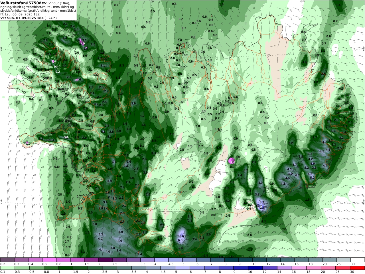Click the 6.7 precipitation value on the map
The width and height of the screenshot is (365, 274).
point(262,202)
